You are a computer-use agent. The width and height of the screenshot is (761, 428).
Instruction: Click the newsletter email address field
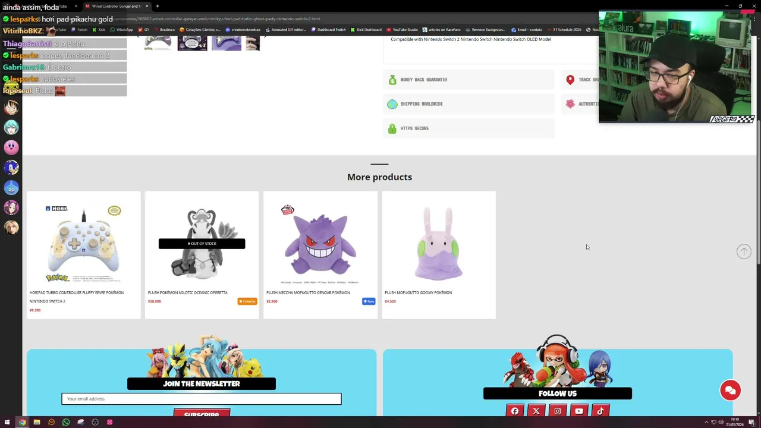[202, 399]
